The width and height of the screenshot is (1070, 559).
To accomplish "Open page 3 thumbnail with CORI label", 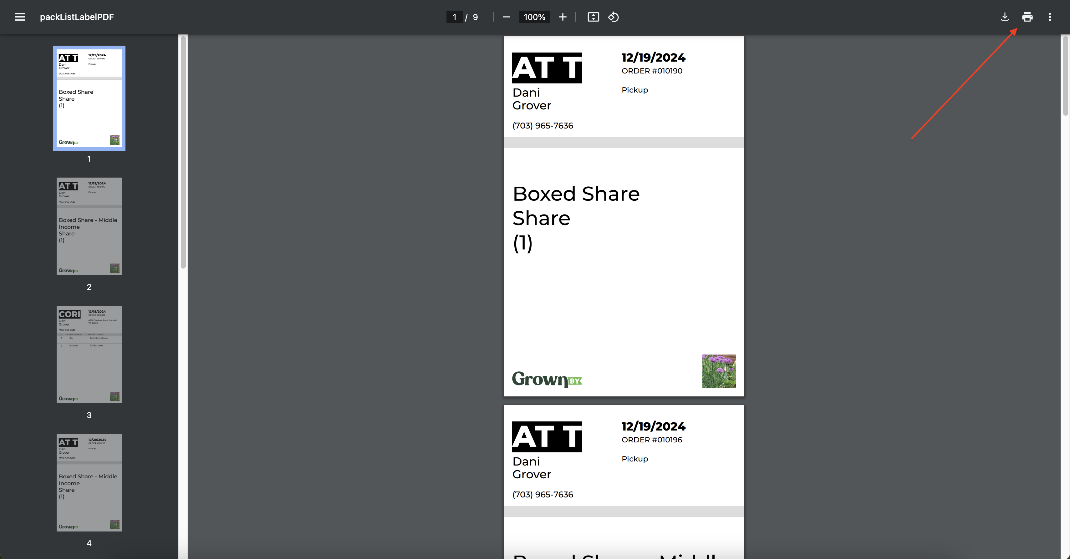I will pos(89,355).
